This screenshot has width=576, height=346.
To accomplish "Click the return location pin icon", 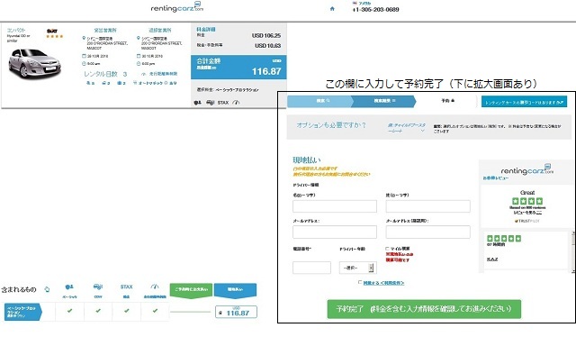I will [138, 38].
